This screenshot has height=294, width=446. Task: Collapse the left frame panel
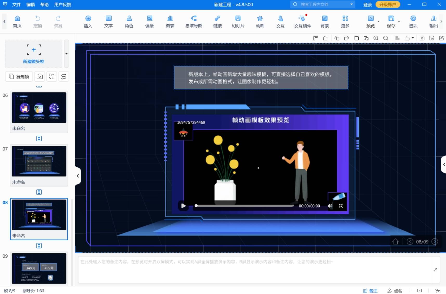(78, 176)
